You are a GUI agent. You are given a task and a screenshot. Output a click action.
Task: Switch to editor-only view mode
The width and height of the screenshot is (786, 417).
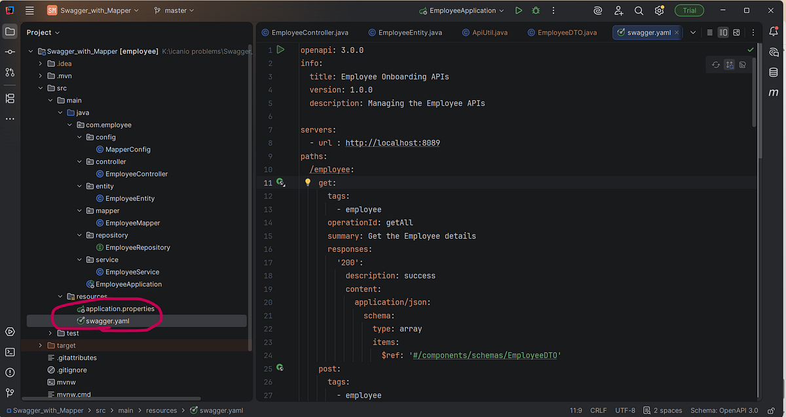pyautogui.click(x=709, y=32)
